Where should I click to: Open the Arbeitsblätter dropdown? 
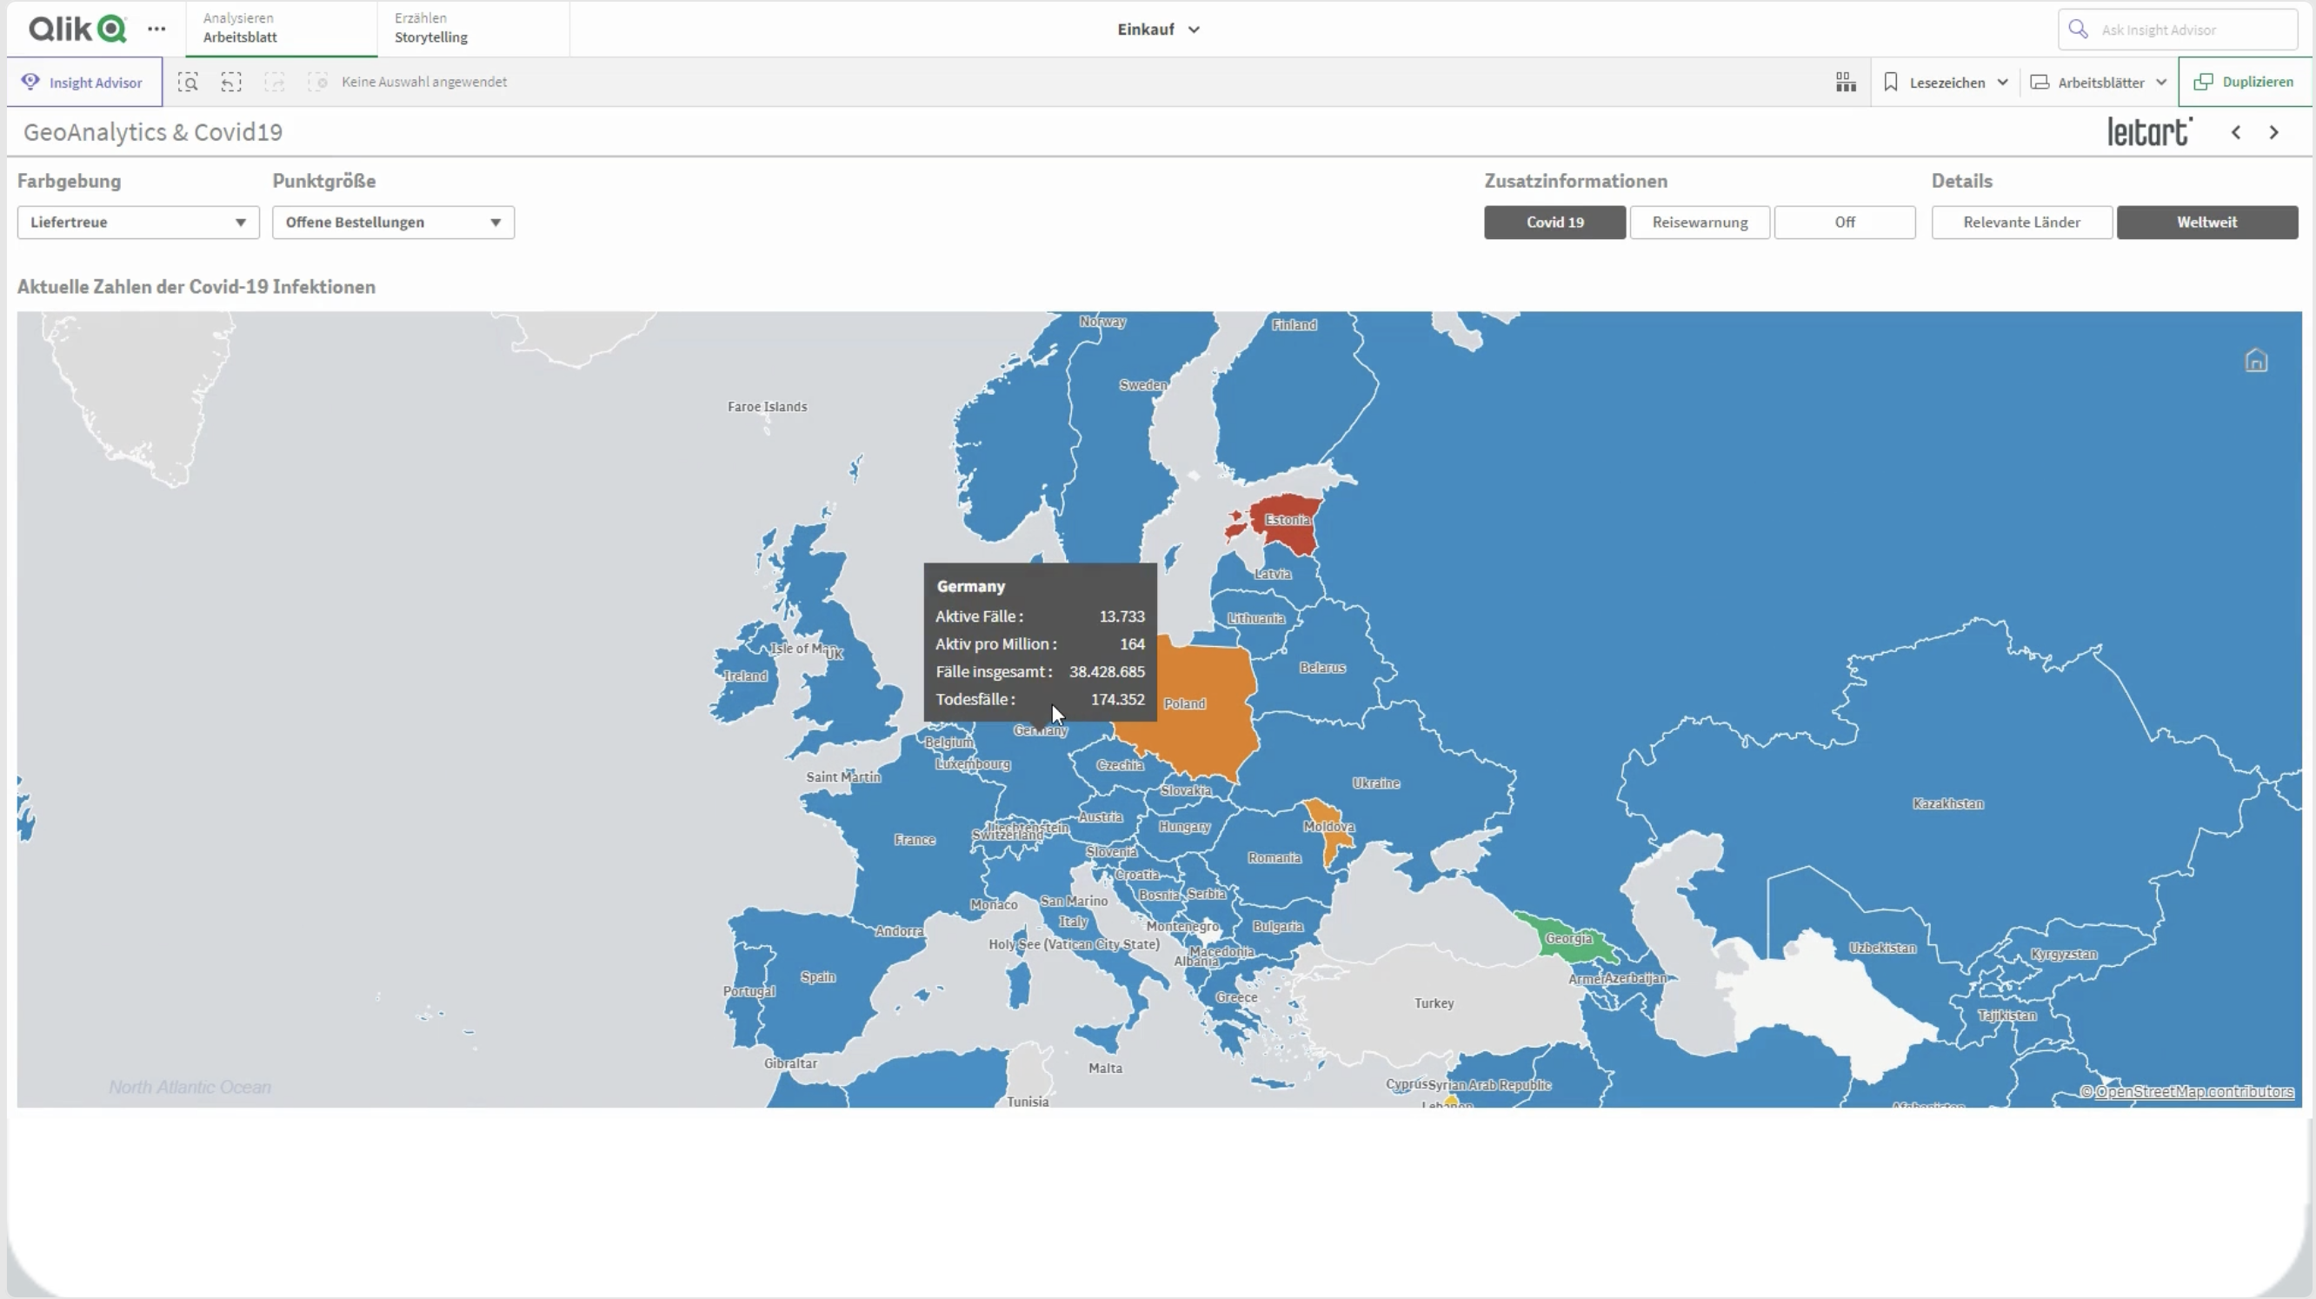[2100, 82]
